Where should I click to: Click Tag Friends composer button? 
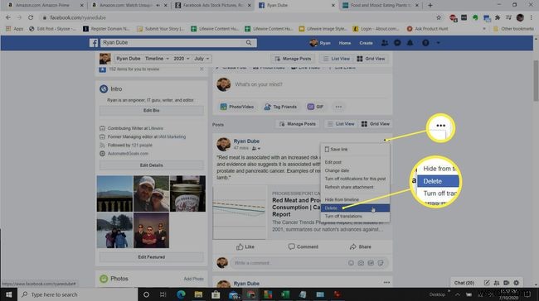point(280,107)
